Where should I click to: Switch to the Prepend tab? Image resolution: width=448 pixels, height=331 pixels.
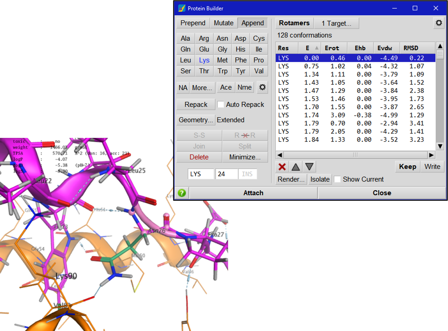click(193, 23)
